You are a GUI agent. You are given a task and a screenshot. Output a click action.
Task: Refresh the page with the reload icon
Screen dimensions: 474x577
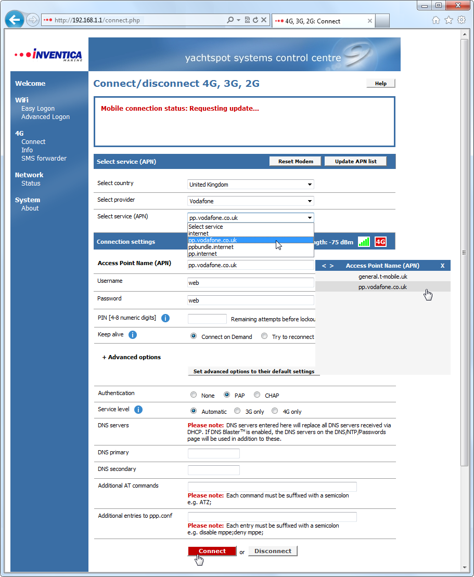(x=255, y=20)
